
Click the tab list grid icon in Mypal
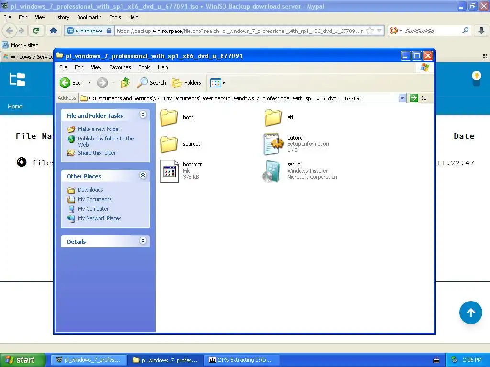tap(485, 56)
